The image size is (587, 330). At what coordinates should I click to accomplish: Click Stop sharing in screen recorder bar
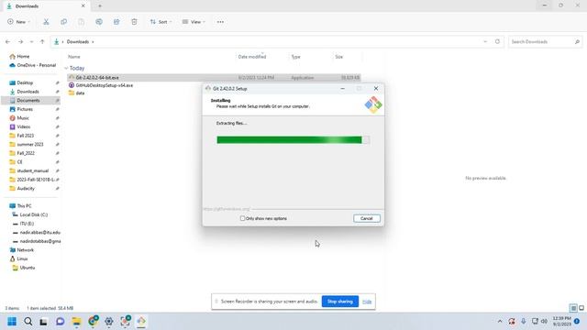click(340, 302)
